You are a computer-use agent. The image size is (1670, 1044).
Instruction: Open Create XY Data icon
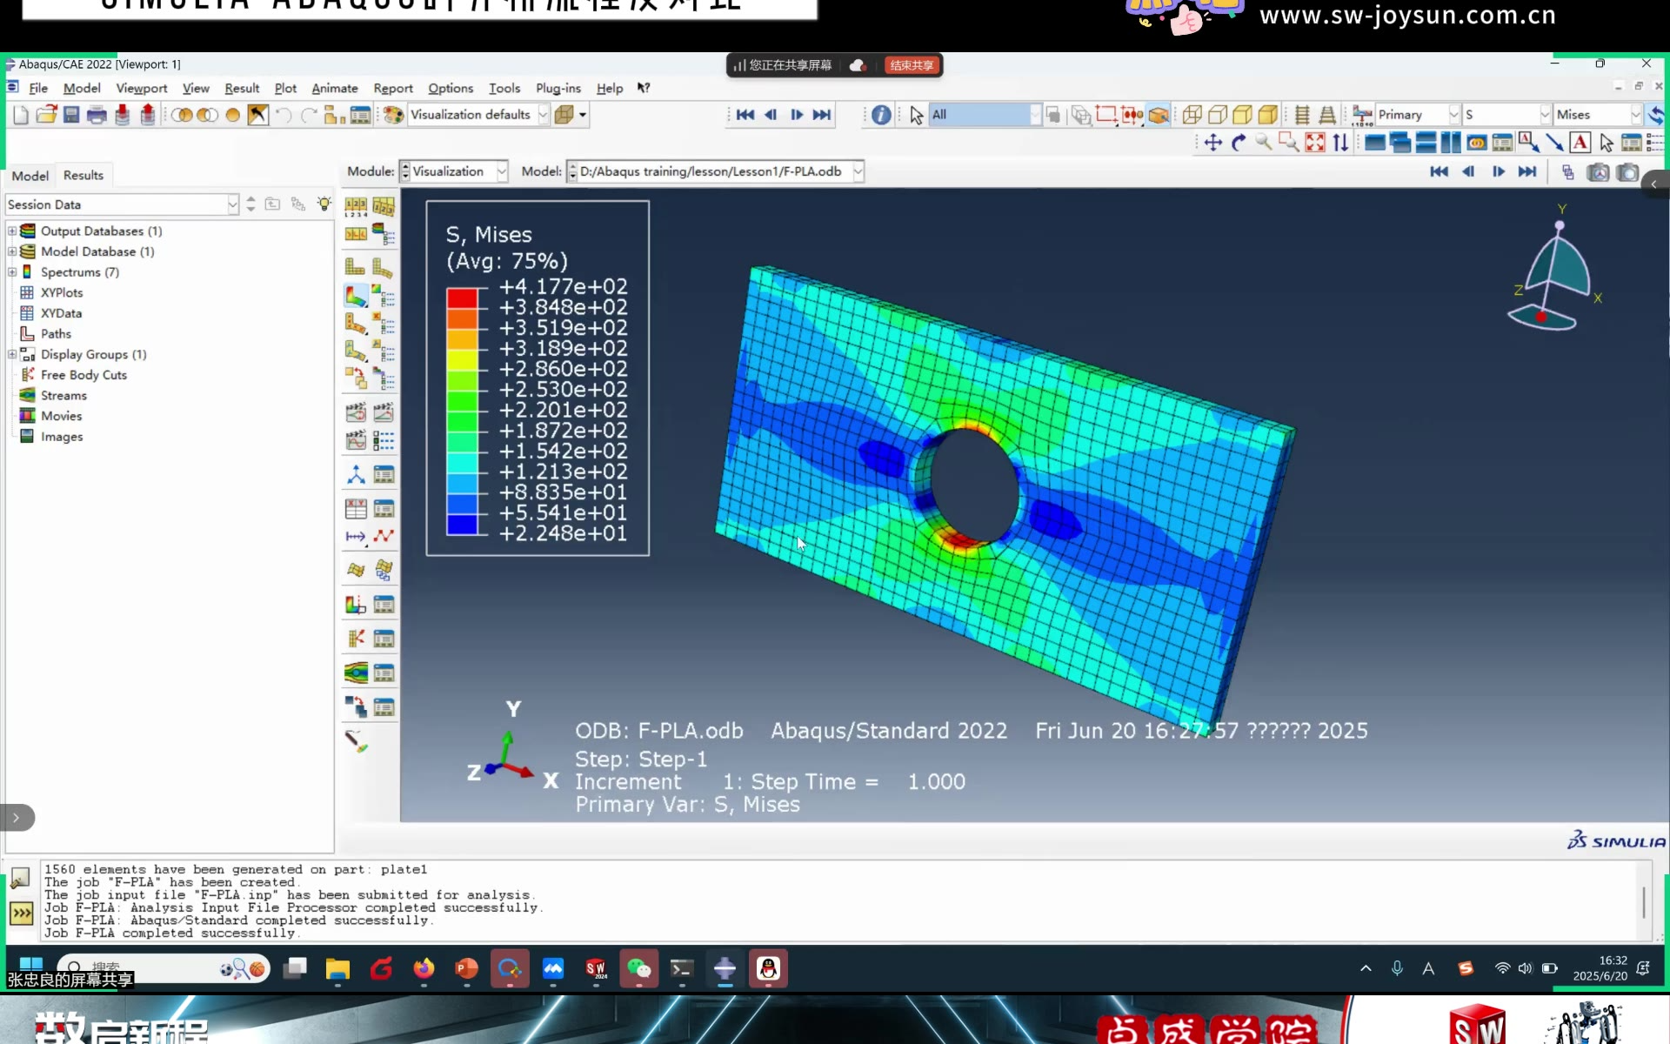(x=356, y=509)
